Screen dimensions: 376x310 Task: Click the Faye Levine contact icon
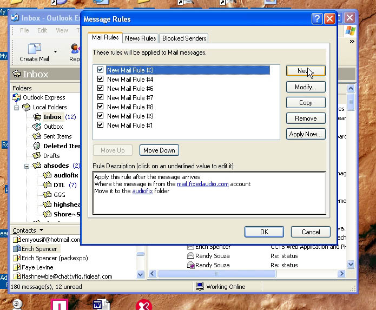(17, 267)
